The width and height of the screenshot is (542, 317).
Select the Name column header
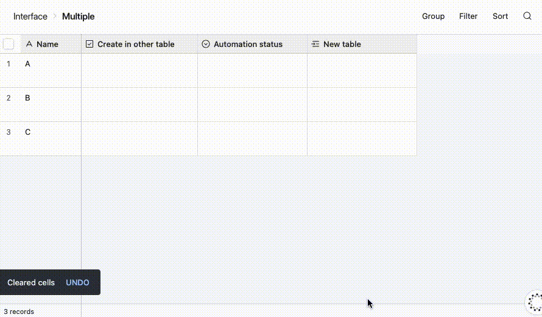(x=51, y=44)
